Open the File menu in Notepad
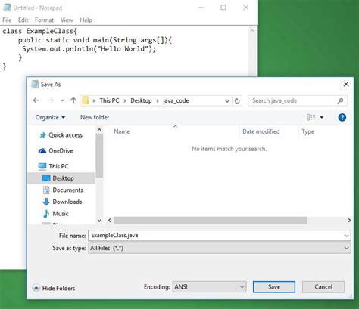The width and height of the screenshot is (359, 309). tap(7, 20)
